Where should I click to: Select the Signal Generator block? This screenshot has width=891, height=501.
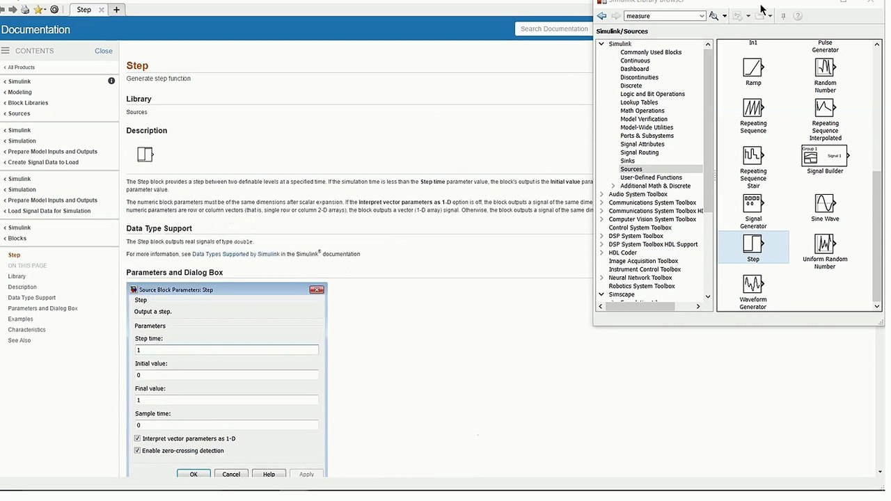click(752, 204)
